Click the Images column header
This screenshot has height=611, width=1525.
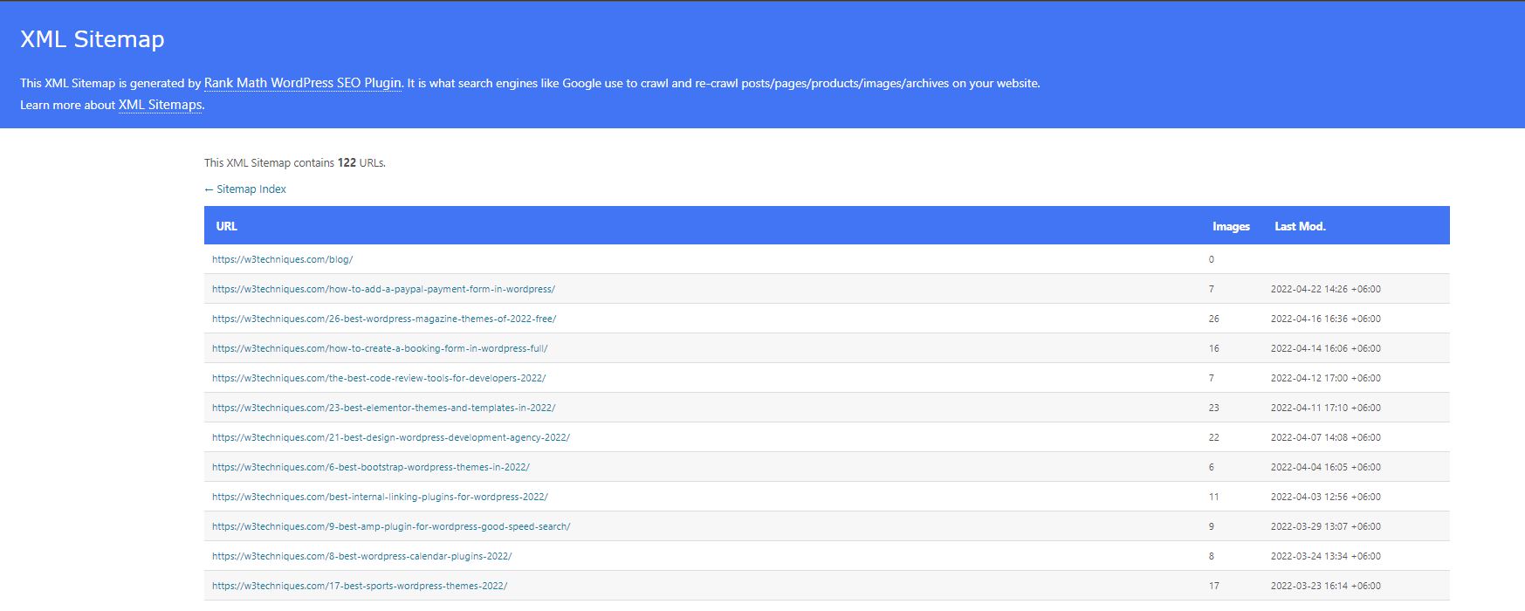1231,226
